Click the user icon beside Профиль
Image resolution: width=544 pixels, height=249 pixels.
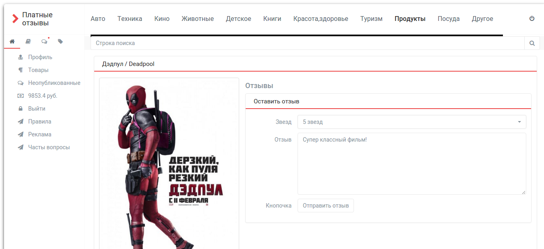point(21,57)
